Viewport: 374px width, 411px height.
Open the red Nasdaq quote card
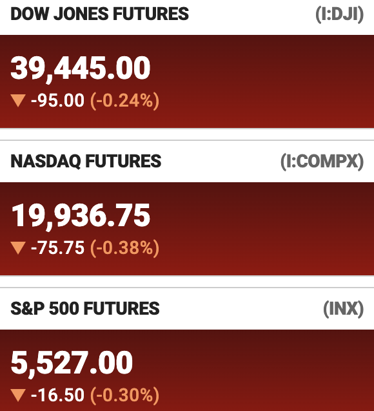(187, 229)
